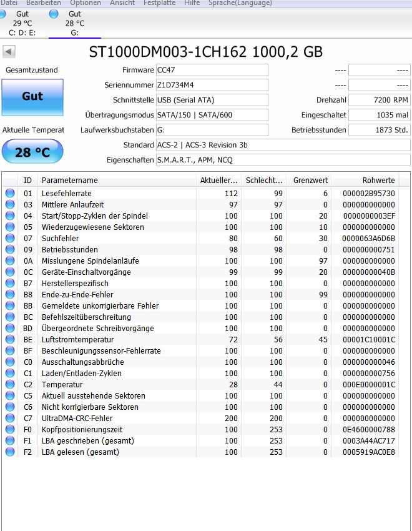
Task: Click status icon of Kopfpositionierungszeit row
Action: point(10,429)
